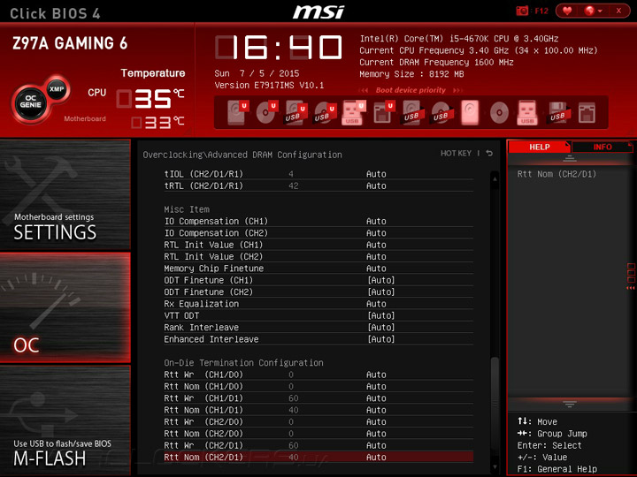Screen dimensions: 637x477
Task: Click the settings list scrollbar thumb
Action: point(495,405)
